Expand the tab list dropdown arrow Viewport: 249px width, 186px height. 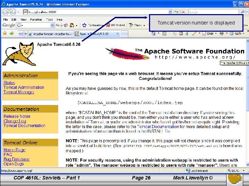tap(26, 34)
